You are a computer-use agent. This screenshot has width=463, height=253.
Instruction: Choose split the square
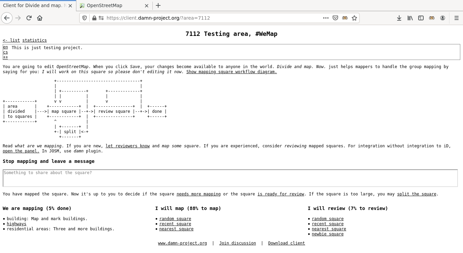click(416, 194)
